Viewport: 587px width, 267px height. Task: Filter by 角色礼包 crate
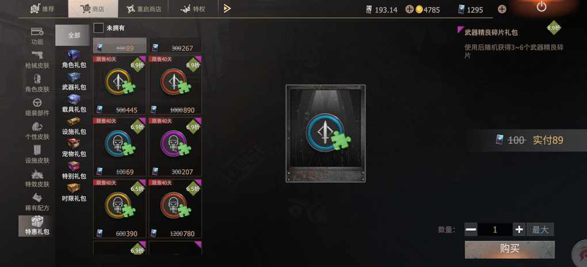coord(74,59)
